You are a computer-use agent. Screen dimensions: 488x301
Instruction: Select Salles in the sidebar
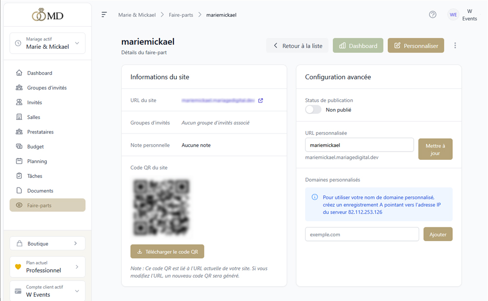click(x=48, y=117)
